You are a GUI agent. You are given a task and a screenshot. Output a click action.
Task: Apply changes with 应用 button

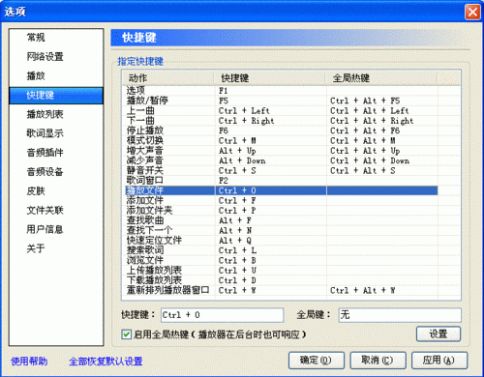click(439, 360)
